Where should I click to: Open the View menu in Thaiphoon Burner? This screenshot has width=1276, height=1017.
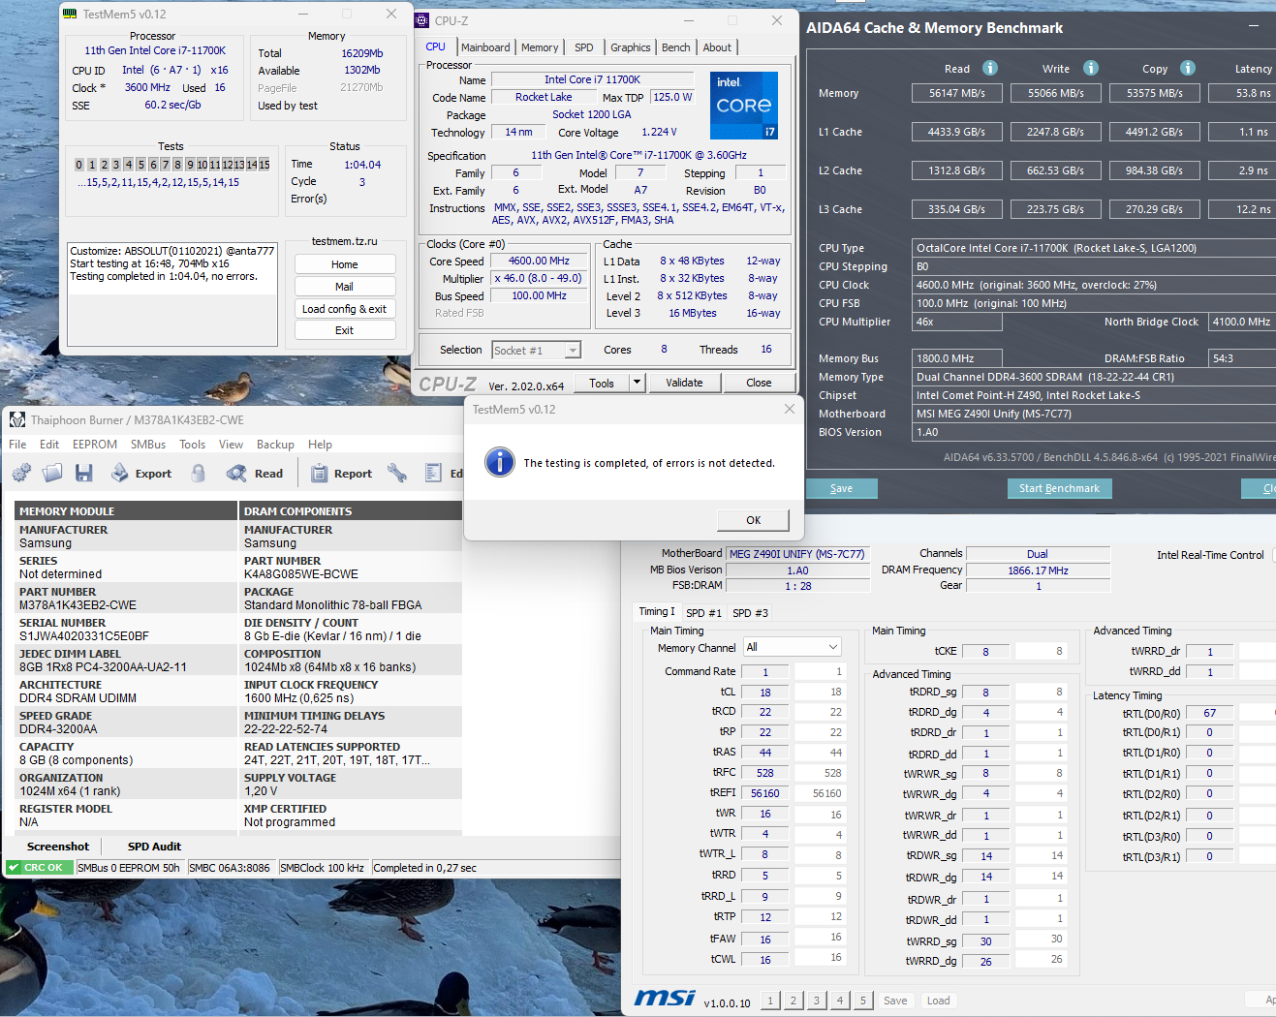[x=231, y=445]
